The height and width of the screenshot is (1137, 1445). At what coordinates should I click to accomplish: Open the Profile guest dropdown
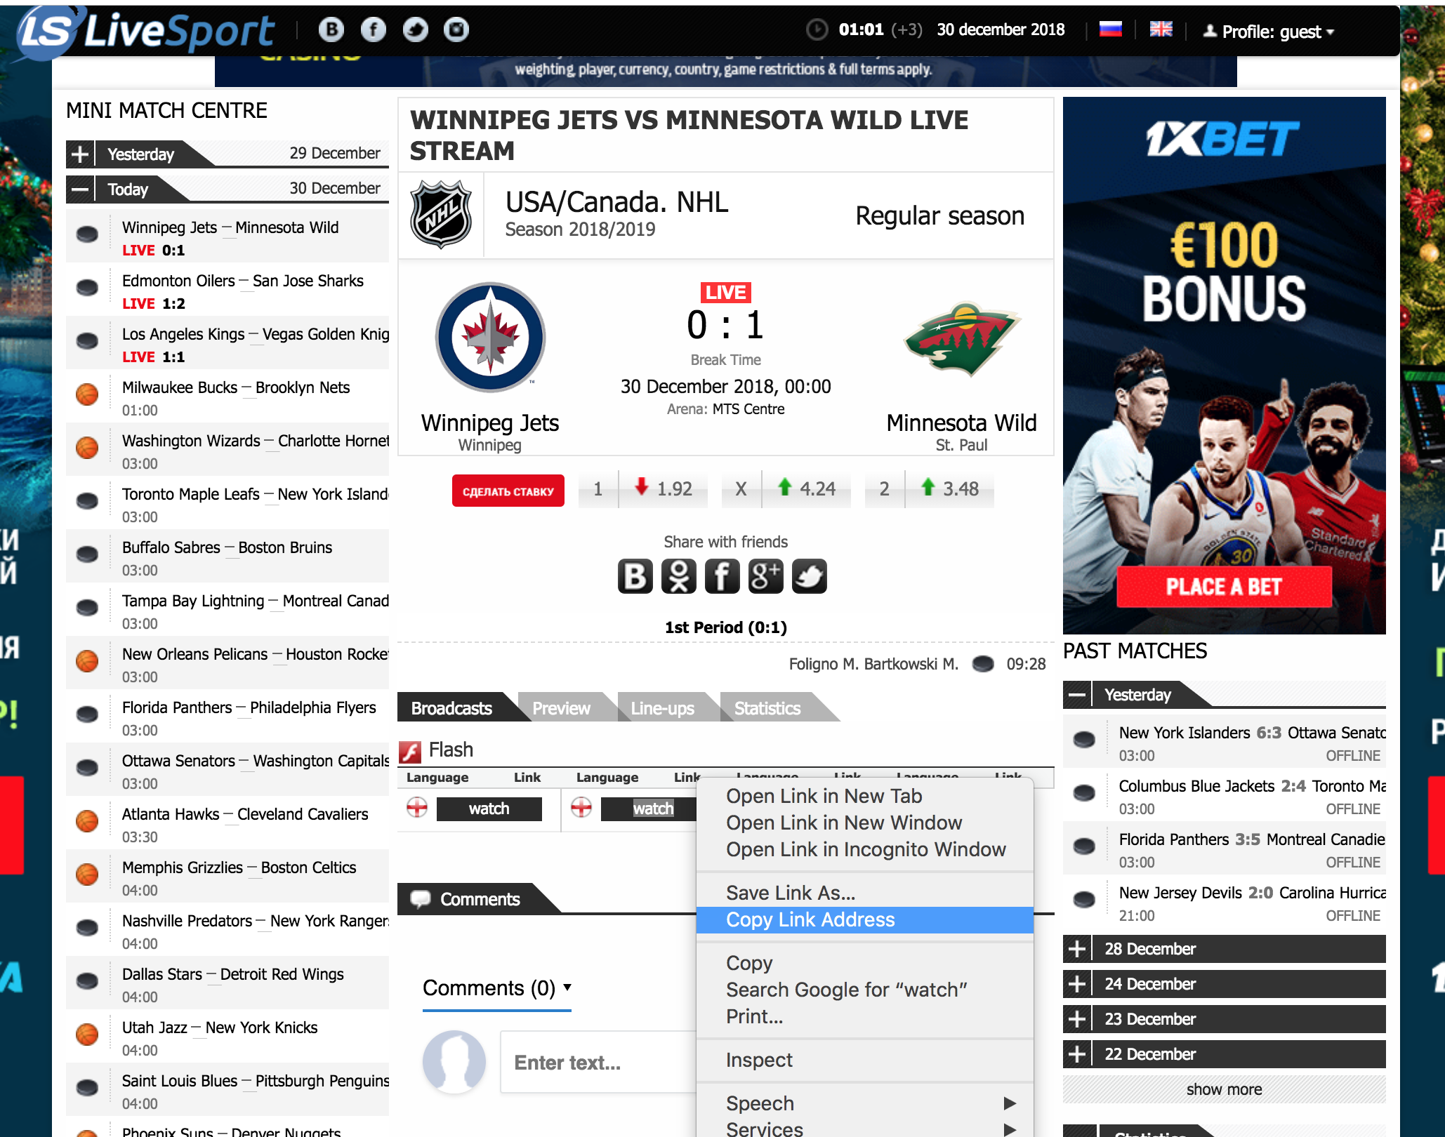pos(1271,32)
